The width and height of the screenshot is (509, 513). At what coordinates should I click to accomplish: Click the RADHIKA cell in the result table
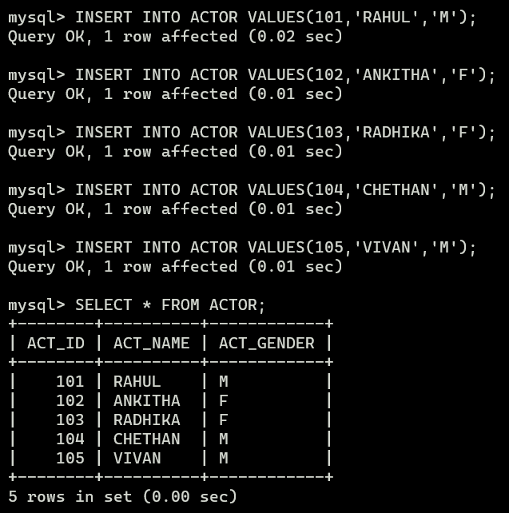147,420
